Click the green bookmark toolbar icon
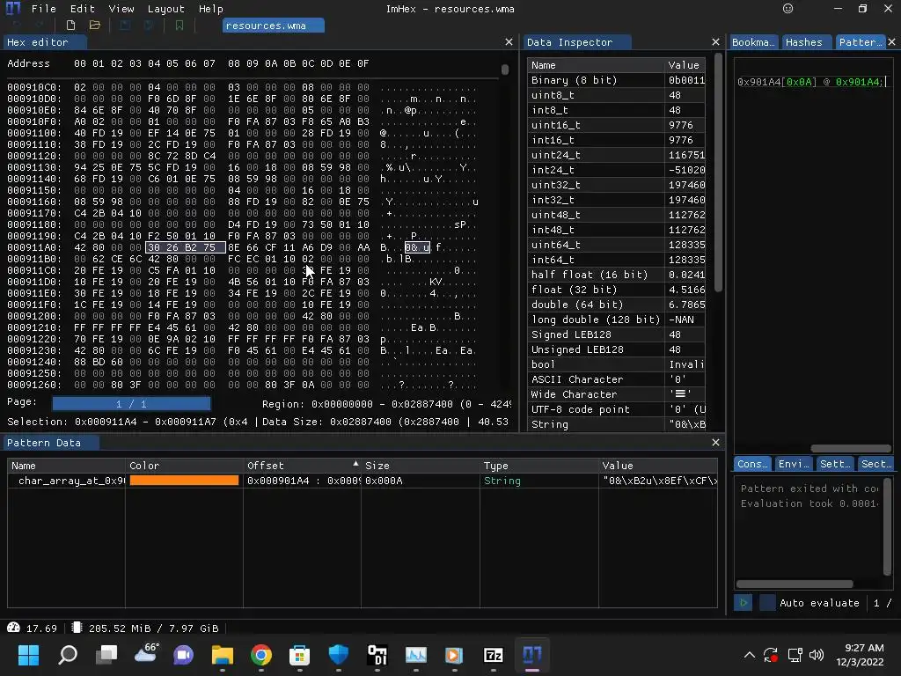901x676 pixels. click(179, 26)
